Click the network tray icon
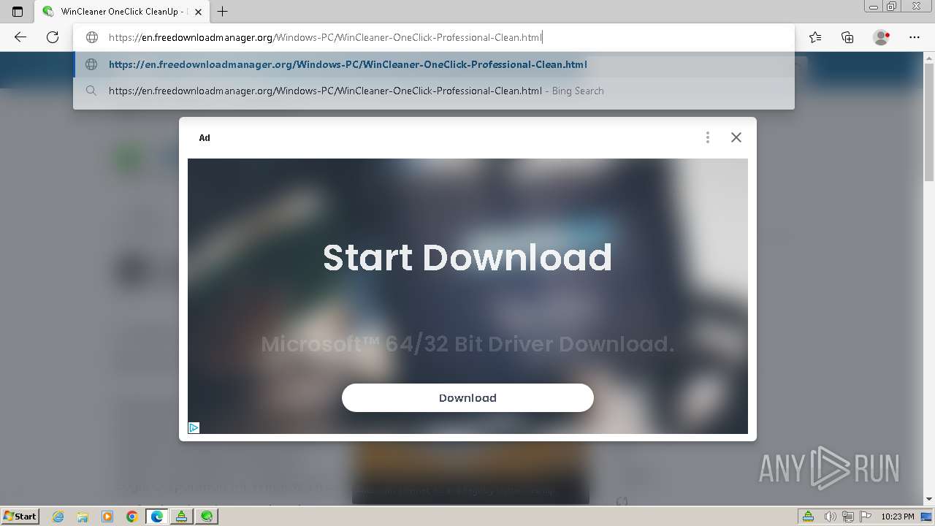Viewport: 935px width, 526px height. [847, 517]
